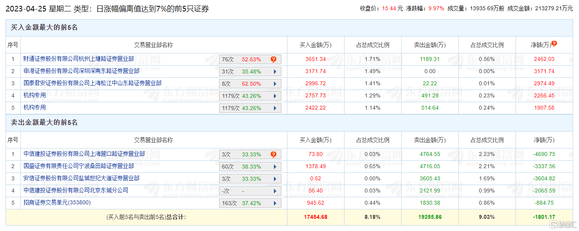Image resolution: width=579 pixels, height=231 pixels.
Task: Click the sell amount 3605.43
Action: [x=430, y=179]
